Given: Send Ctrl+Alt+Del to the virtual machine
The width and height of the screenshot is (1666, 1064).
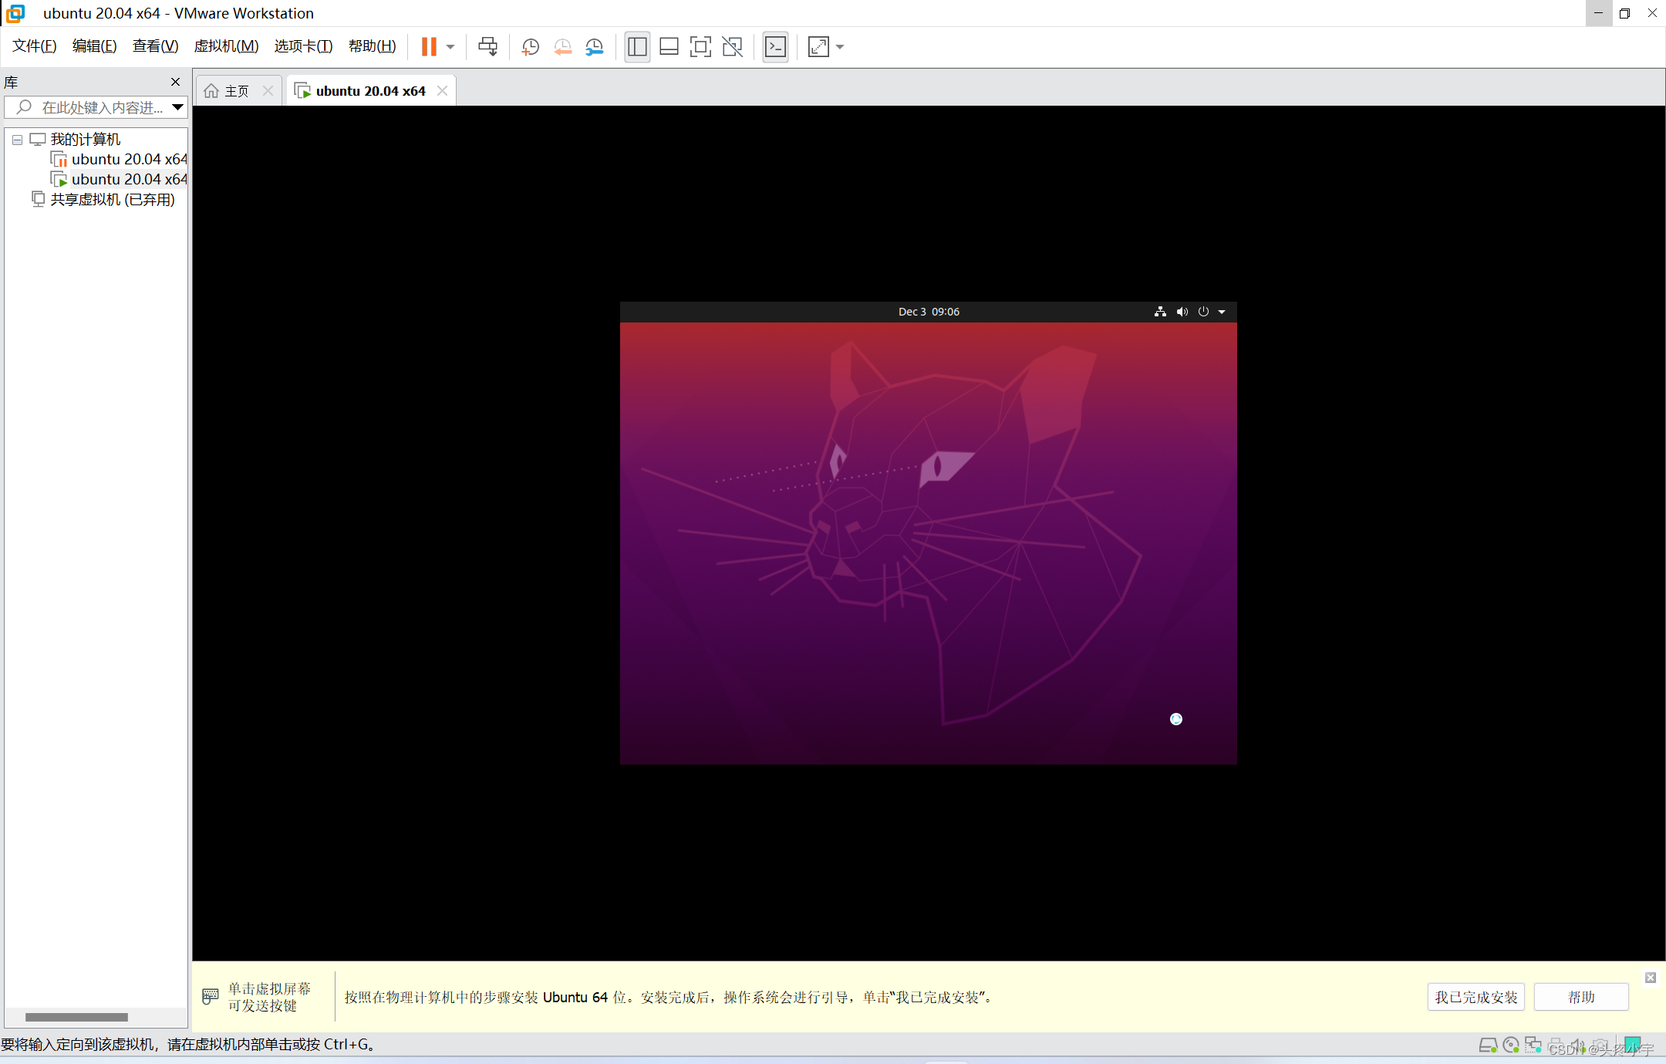Looking at the screenshot, I should tap(487, 47).
